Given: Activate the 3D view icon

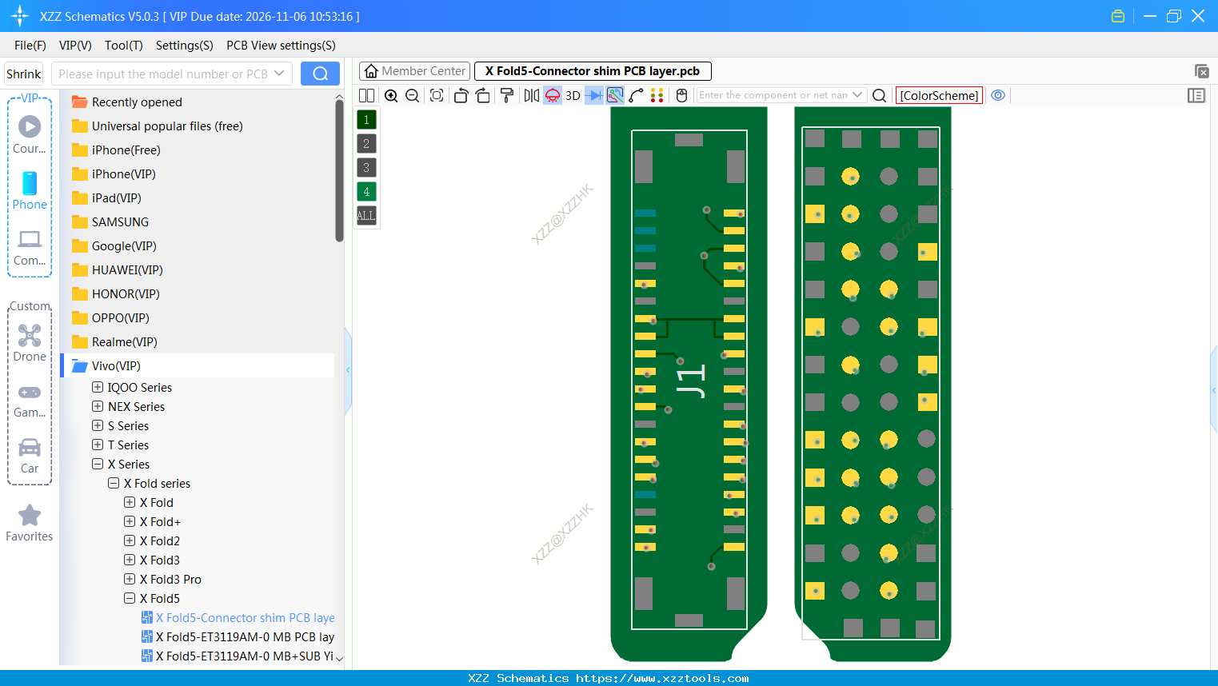Looking at the screenshot, I should [572, 95].
